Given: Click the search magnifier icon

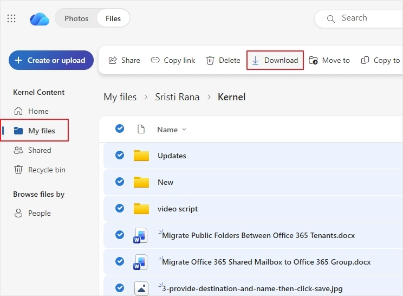Looking at the screenshot, I should tap(330, 19).
